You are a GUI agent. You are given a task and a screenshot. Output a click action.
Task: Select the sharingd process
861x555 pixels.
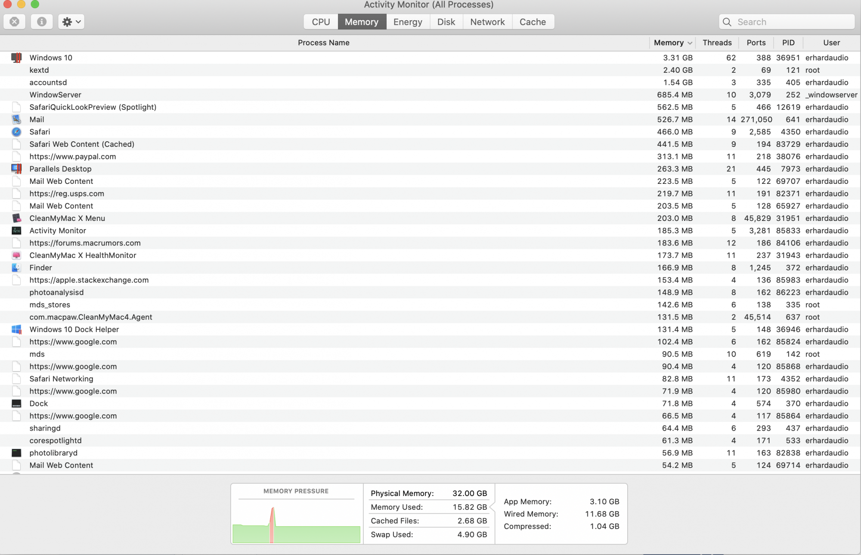(x=430, y=428)
